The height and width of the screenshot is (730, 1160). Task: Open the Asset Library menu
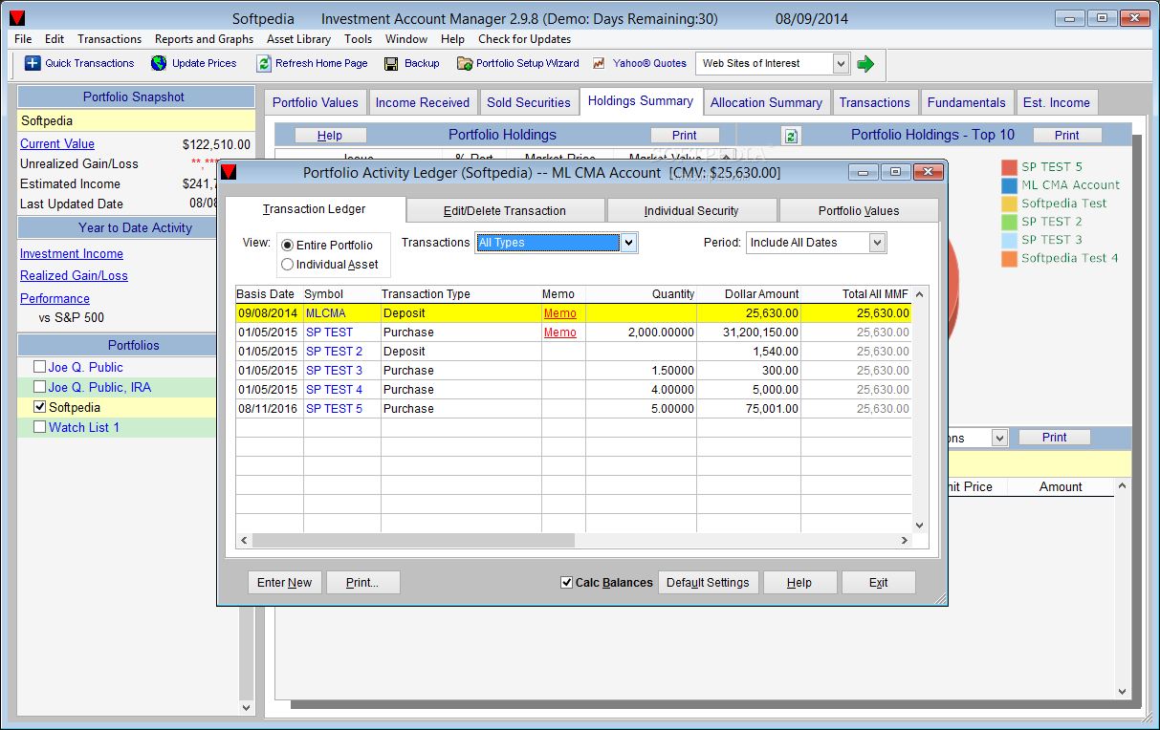pos(298,39)
